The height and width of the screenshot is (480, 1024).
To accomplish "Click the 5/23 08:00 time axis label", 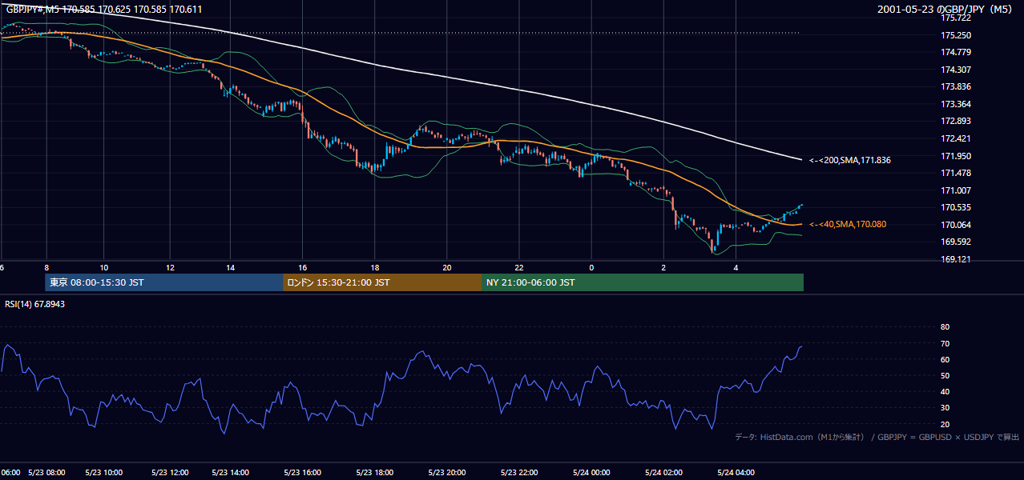I will click(x=46, y=473).
